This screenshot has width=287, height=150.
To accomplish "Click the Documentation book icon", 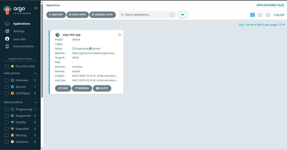I will [7, 47].
